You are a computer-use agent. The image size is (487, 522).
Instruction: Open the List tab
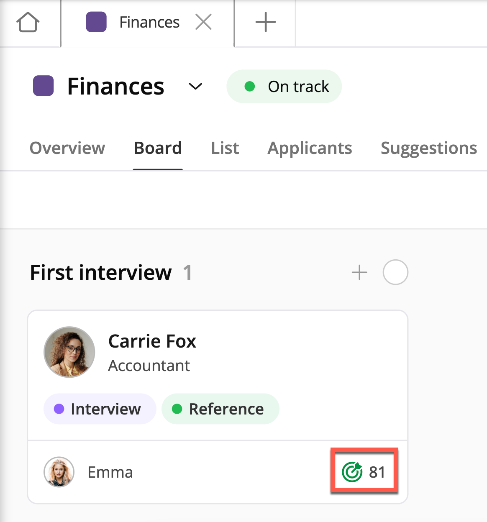pyautogui.click(x=225, y=148)
